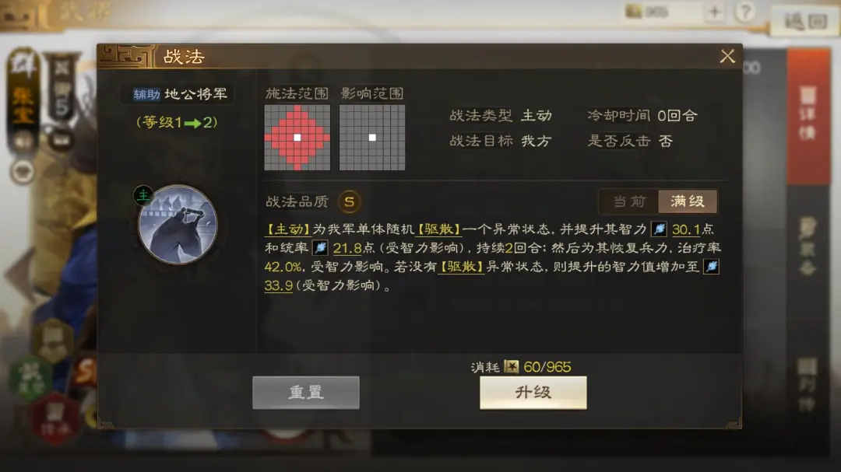Click the 施法范围 cast range grid

point(297,138)
